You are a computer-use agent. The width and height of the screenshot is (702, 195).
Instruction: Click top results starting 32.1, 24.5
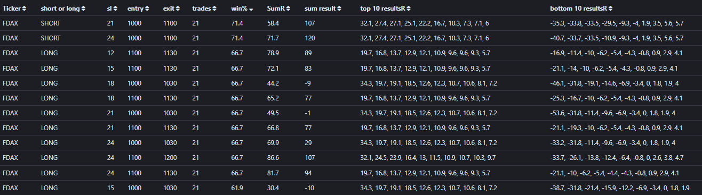click(x=428, y=157)
